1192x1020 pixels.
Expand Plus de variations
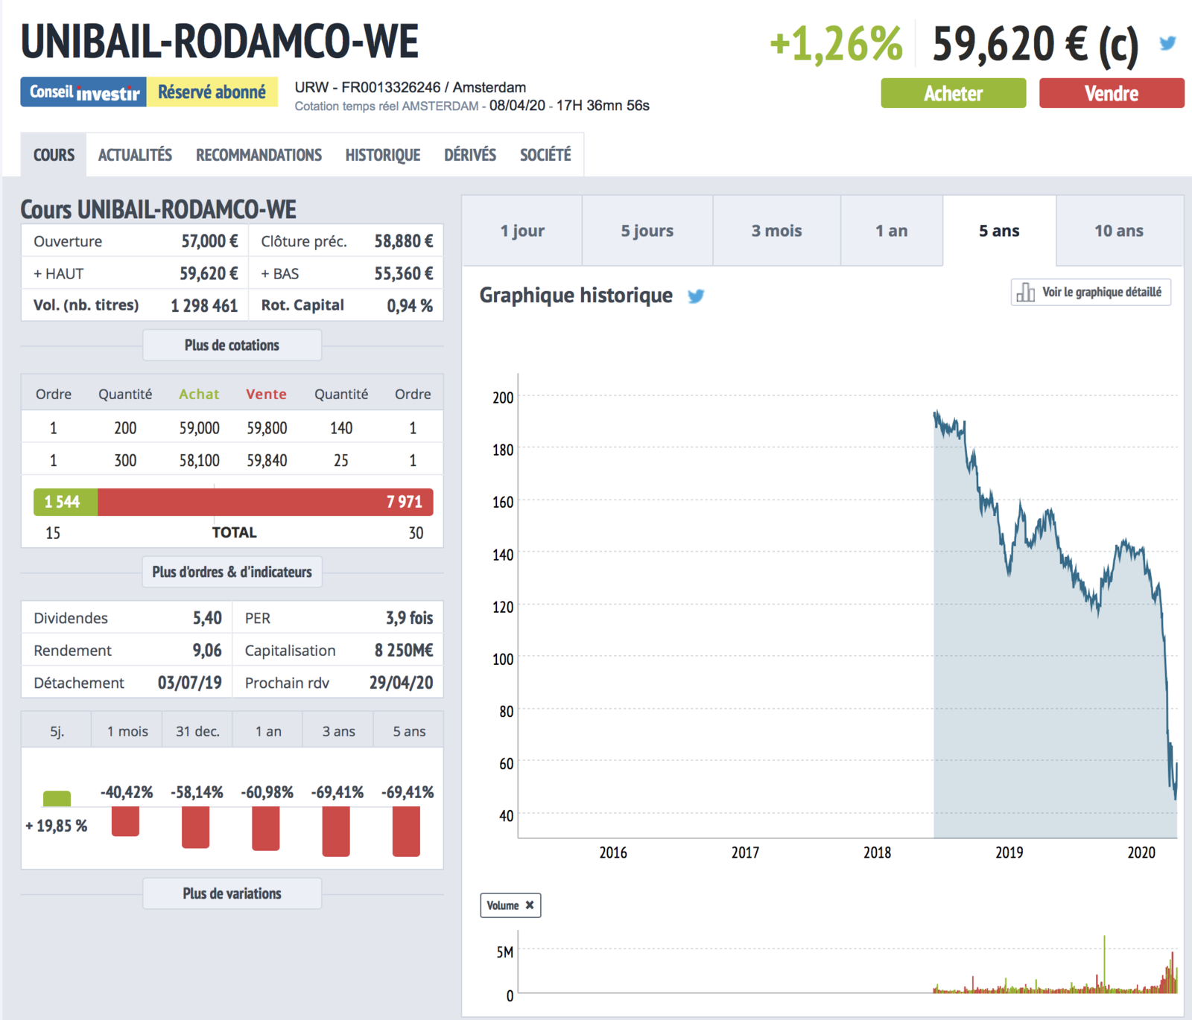[232, 893]
